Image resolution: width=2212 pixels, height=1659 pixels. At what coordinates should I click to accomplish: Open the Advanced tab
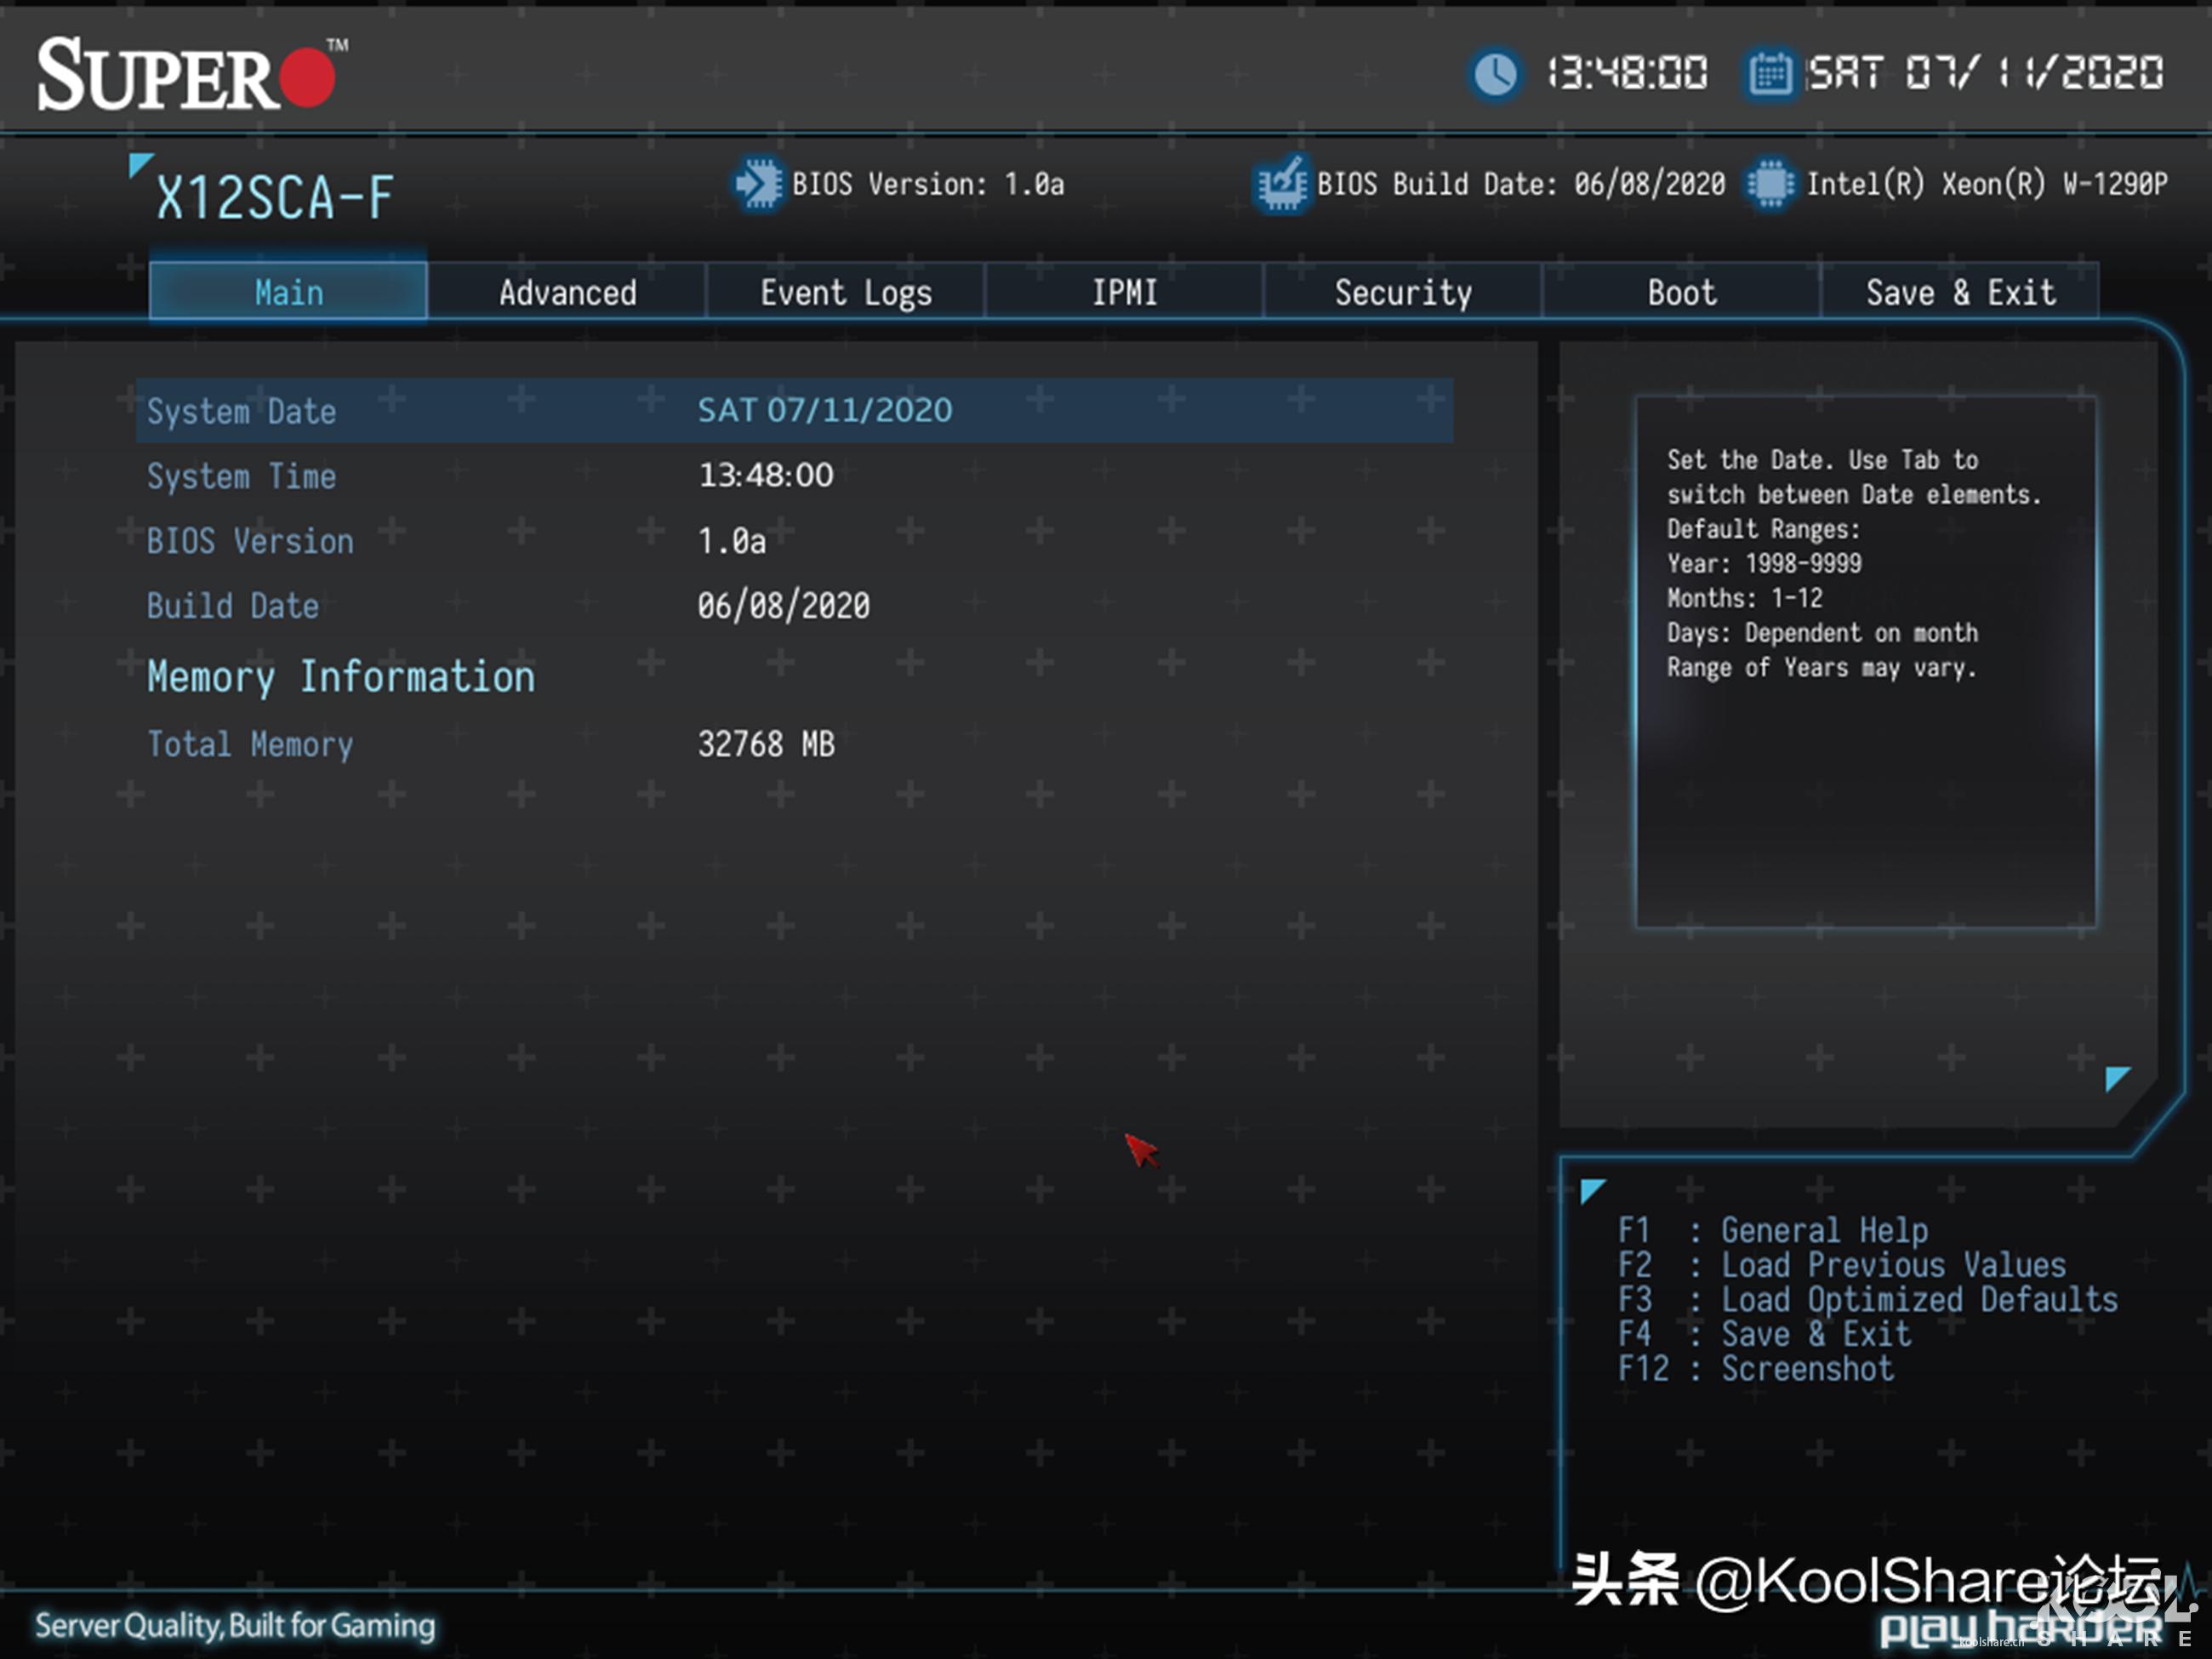[x=567, y=292]
